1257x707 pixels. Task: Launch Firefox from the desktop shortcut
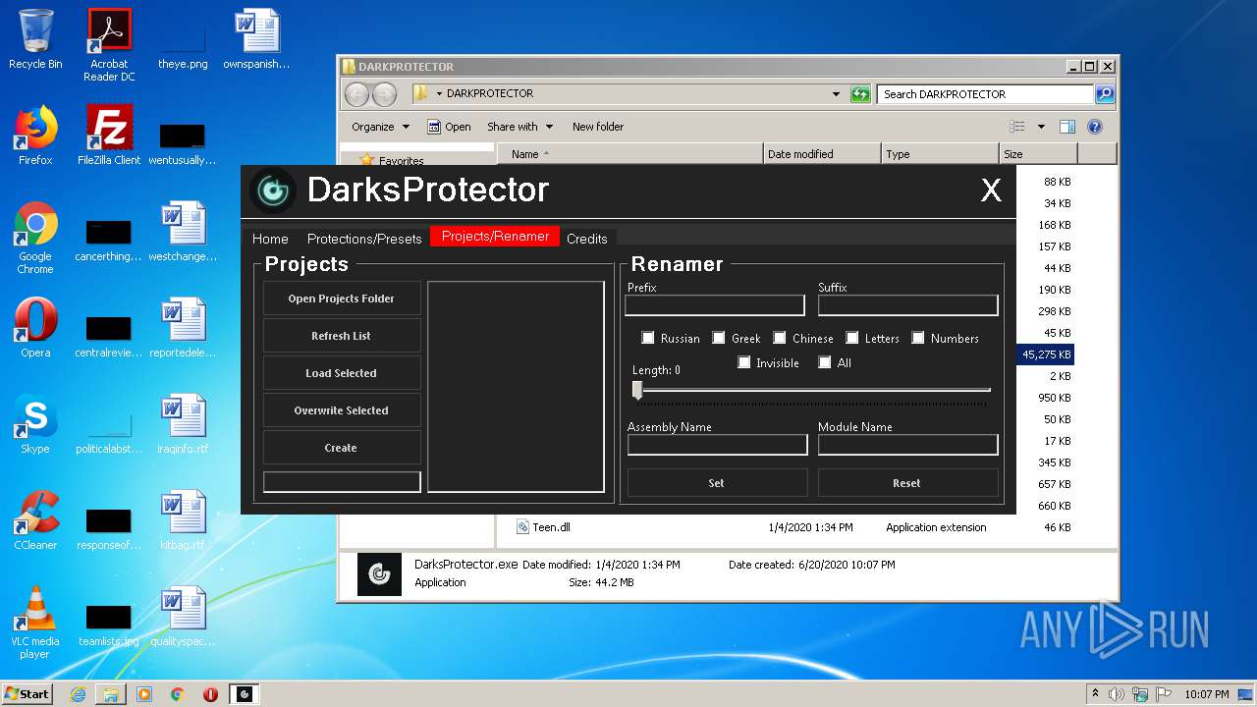coord(35,136)
